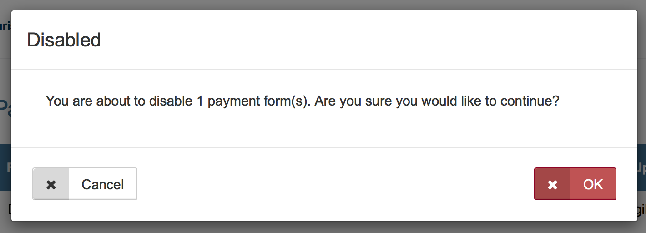Click the word Cancel in the footer
Screen dimensions: 646x233
tap(102, 184)
